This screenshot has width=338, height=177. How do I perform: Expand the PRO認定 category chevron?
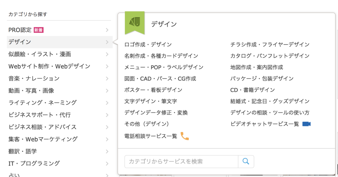click(107, 30)
